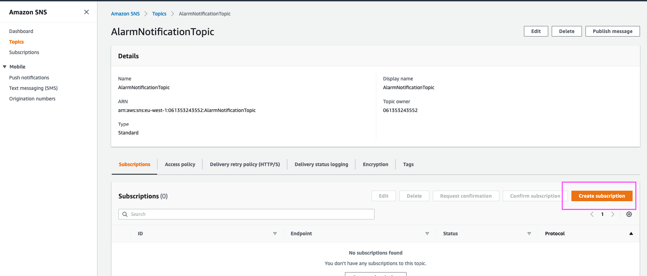The image size is (647, 276).
Task: Open table preferences gear icon
Action: pyautogui.click(x=629, y=214)
